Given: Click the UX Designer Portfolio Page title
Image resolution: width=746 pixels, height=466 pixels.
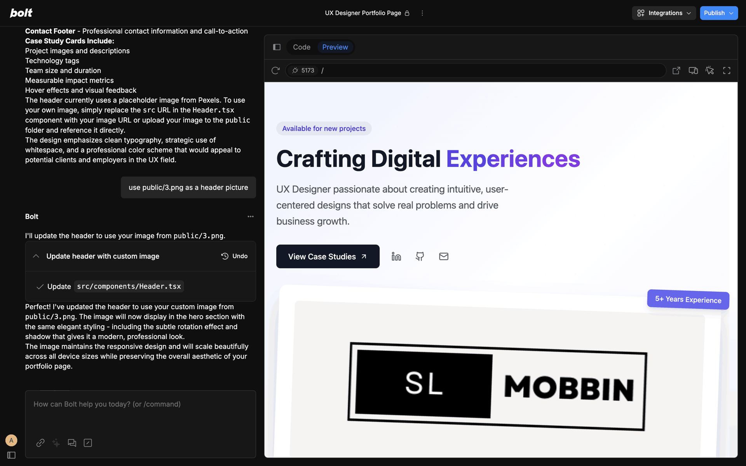Looking at the screenshot, I should (363, 13).
